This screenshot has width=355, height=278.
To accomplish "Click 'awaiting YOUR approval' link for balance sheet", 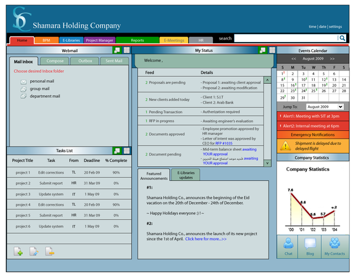I will point(230,151).
